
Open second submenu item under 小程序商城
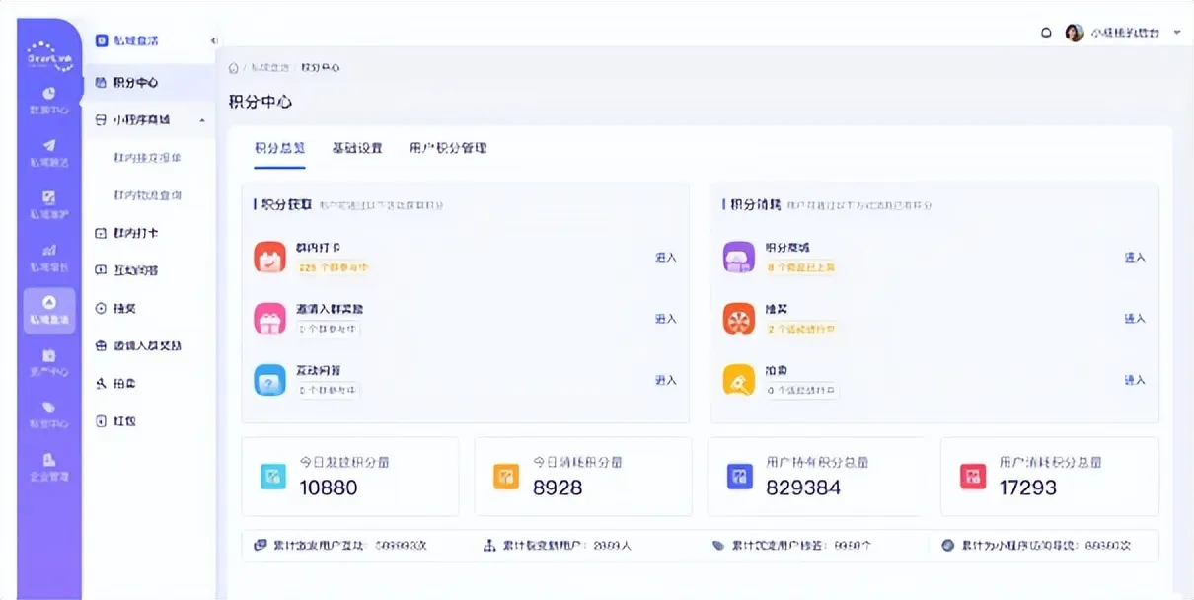[x=148, y=195]
